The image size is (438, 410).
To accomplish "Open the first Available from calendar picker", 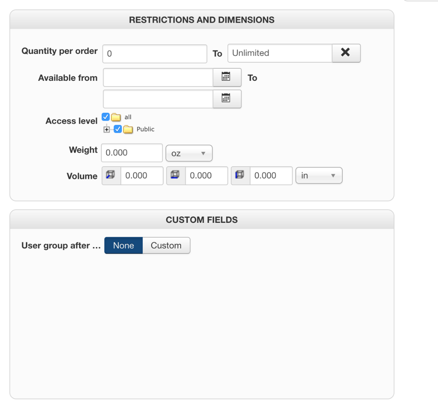I will click(x=227, y=77).
